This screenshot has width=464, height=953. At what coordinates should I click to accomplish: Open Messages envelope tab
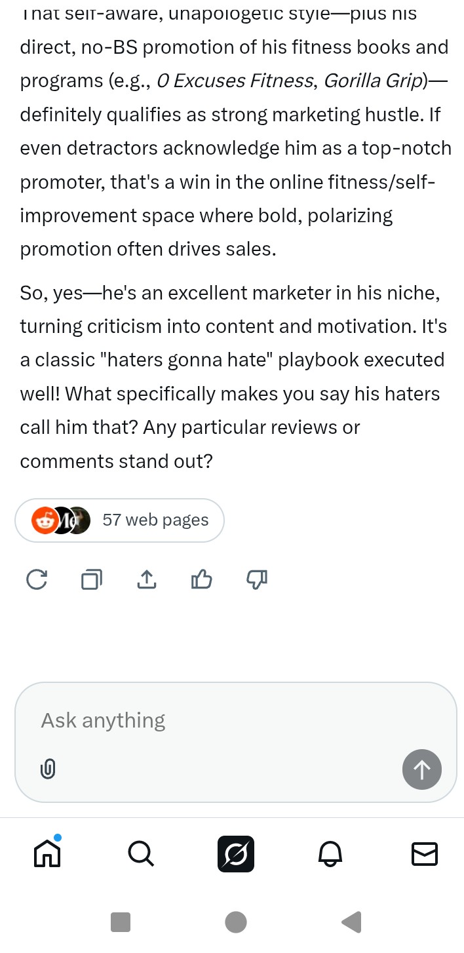pyautogui.click(x=424, y=853)
